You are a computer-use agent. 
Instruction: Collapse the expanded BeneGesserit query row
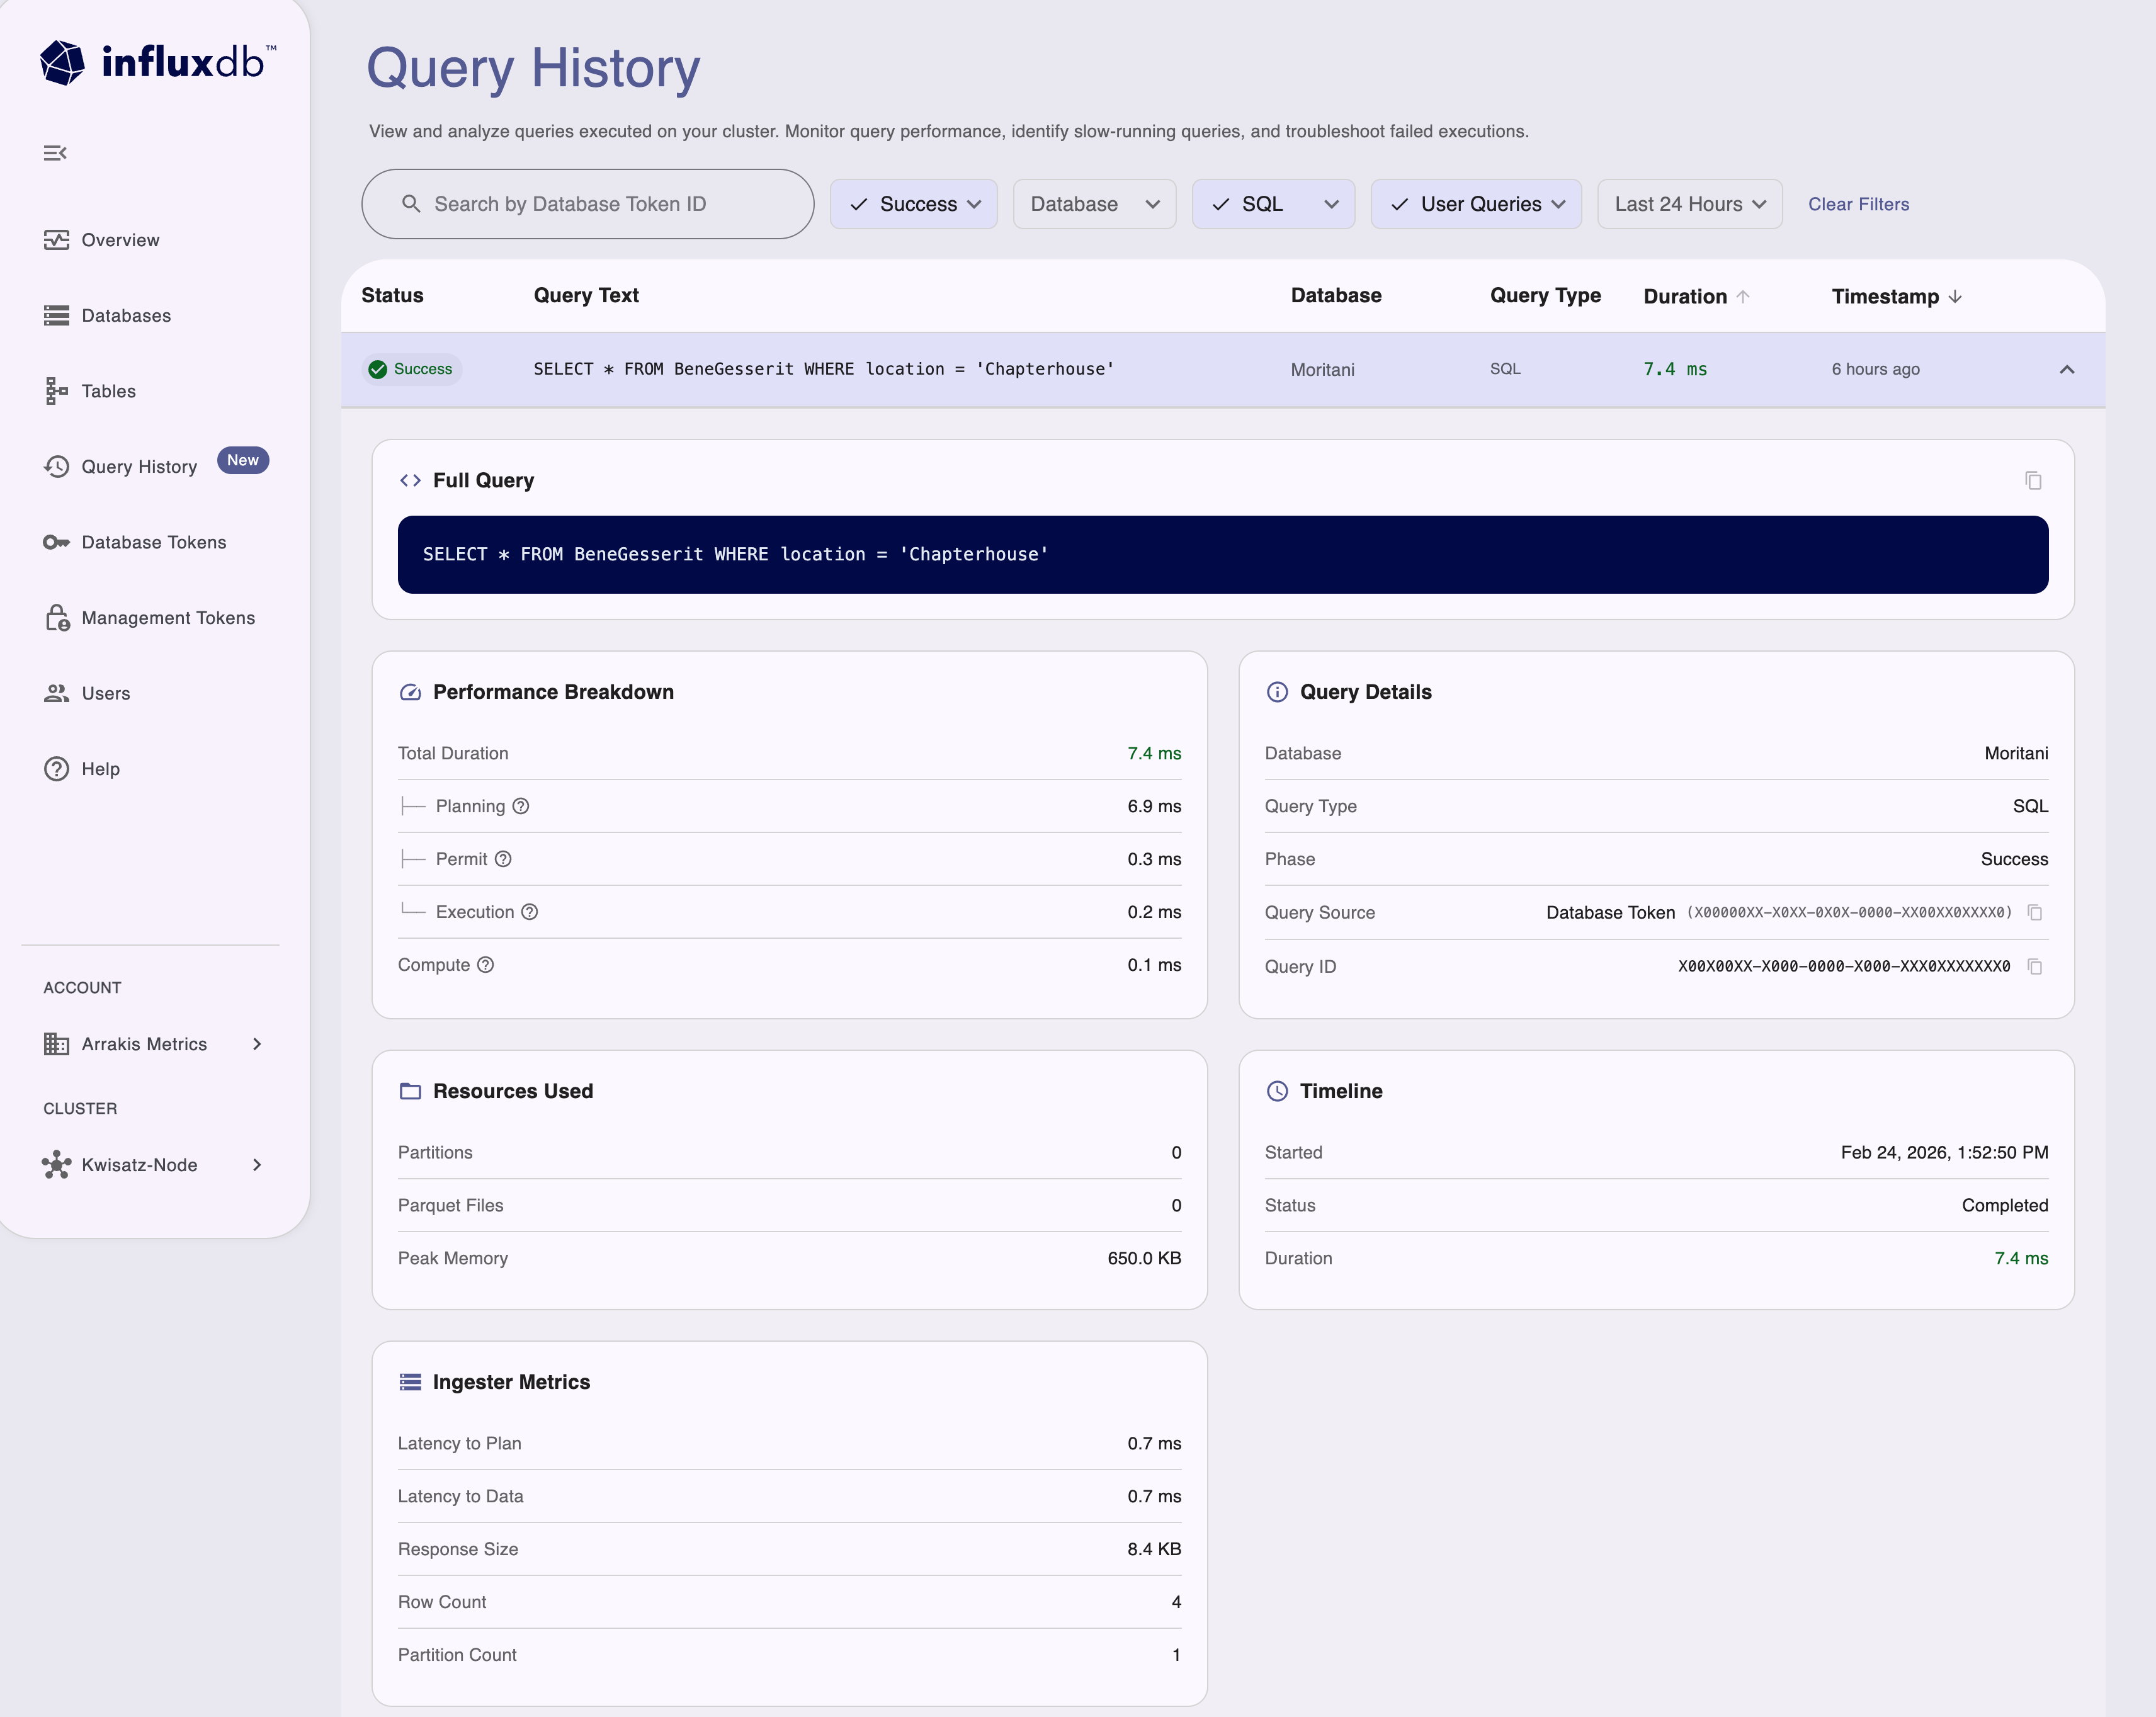(x=2067, y=369)
